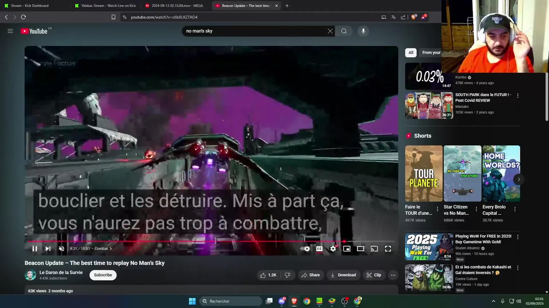Switch to the MEGA .mov tab
The image size is (549, 308).
(x=176, y=6)
